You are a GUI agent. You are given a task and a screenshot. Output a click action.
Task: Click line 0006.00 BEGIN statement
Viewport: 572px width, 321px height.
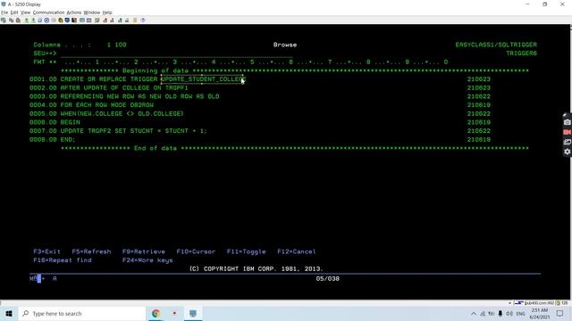click(70, 122)
